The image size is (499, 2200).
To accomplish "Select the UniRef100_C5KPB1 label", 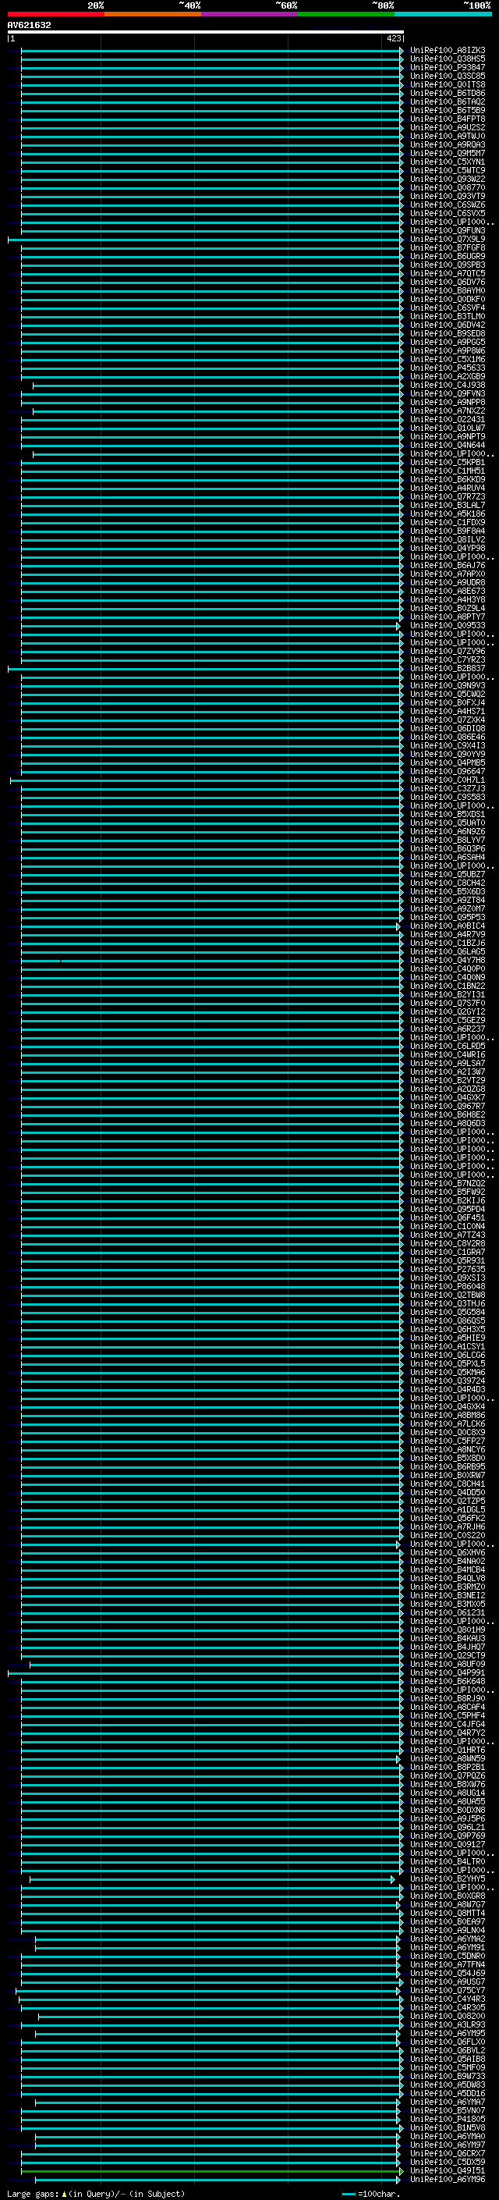I will click(x=448, y=463).
